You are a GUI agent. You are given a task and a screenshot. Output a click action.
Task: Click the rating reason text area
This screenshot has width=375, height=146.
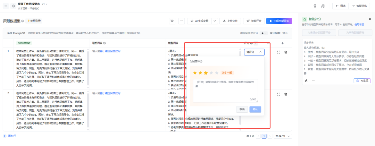(x=225, y=91)
